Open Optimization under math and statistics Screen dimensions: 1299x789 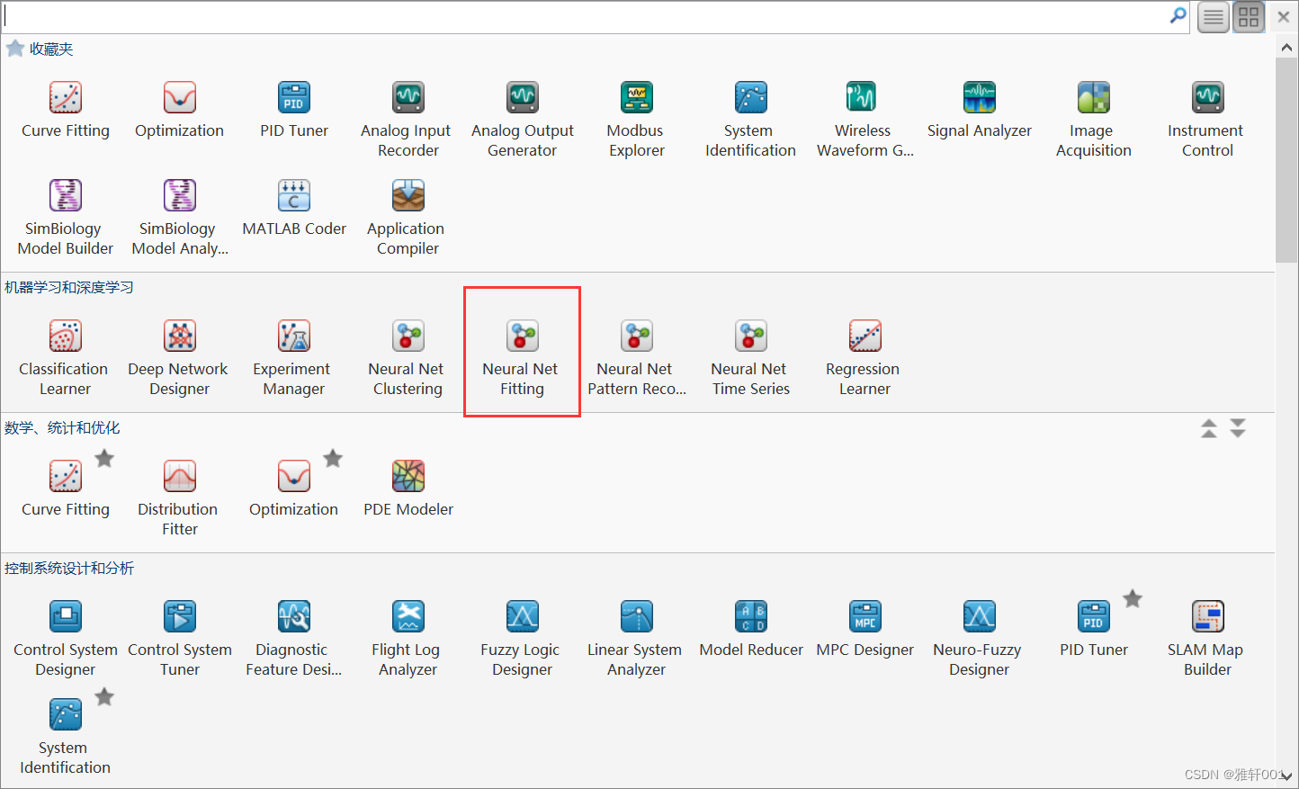(294, 489)
